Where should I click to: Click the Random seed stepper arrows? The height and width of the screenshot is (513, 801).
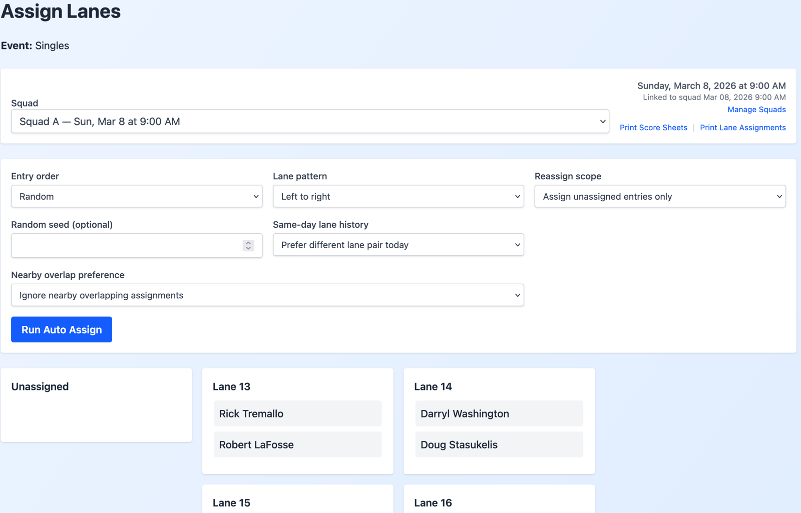tap(248, 245)
